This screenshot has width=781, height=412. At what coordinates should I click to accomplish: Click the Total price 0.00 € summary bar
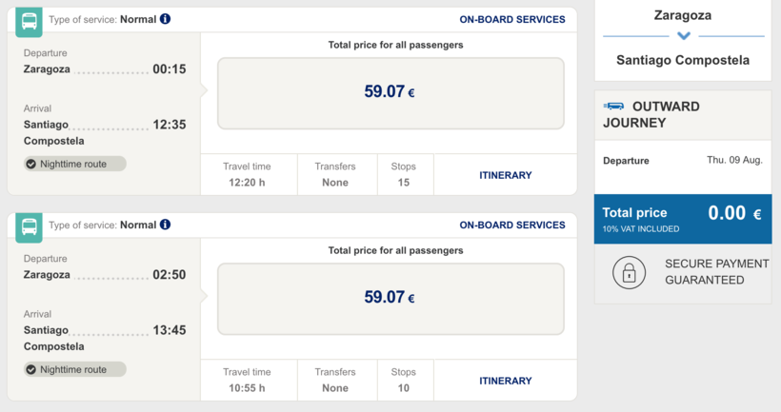[683, 219]
